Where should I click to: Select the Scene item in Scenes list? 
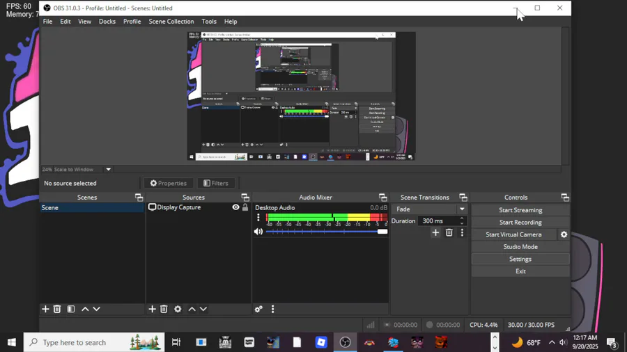(x=92, y=207)
